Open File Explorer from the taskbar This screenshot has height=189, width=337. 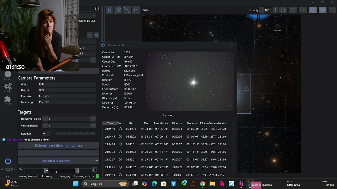pos(212,184)
